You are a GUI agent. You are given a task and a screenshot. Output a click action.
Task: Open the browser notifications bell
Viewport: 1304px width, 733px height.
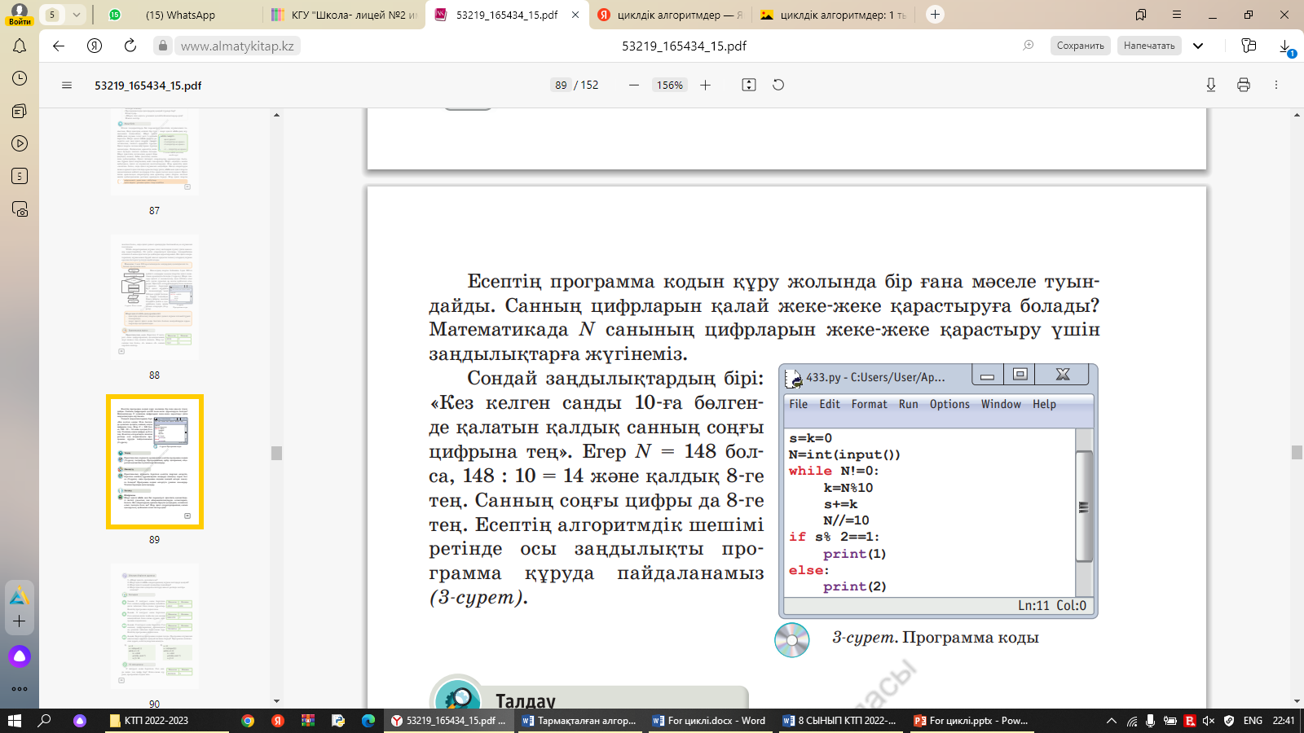click(20, 46)
